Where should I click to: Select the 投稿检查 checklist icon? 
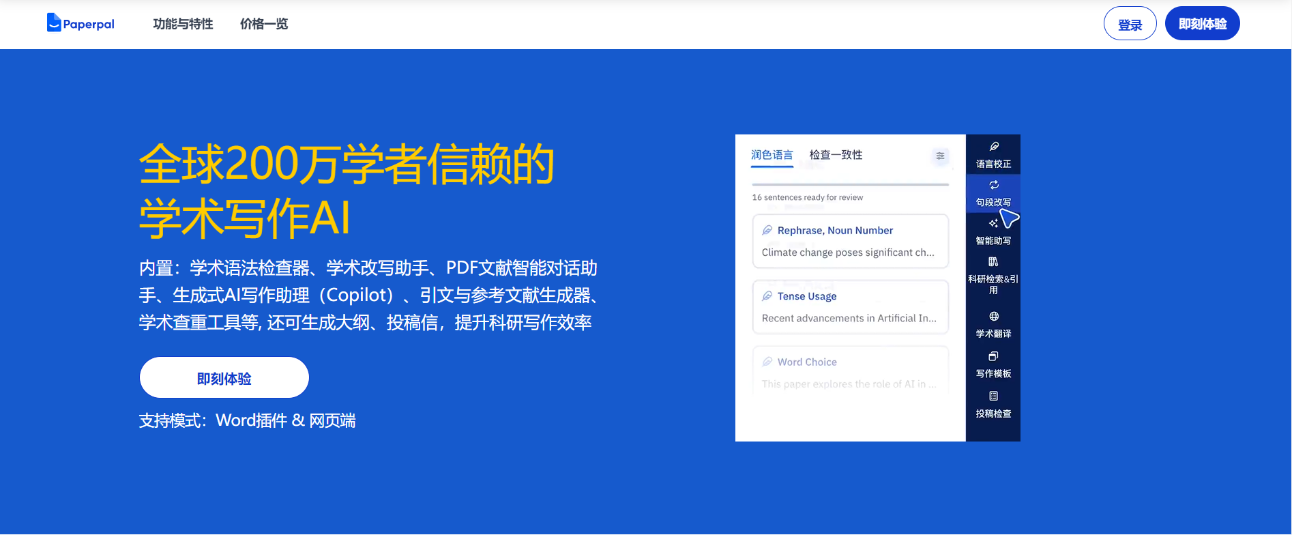(x=993, y=396)
